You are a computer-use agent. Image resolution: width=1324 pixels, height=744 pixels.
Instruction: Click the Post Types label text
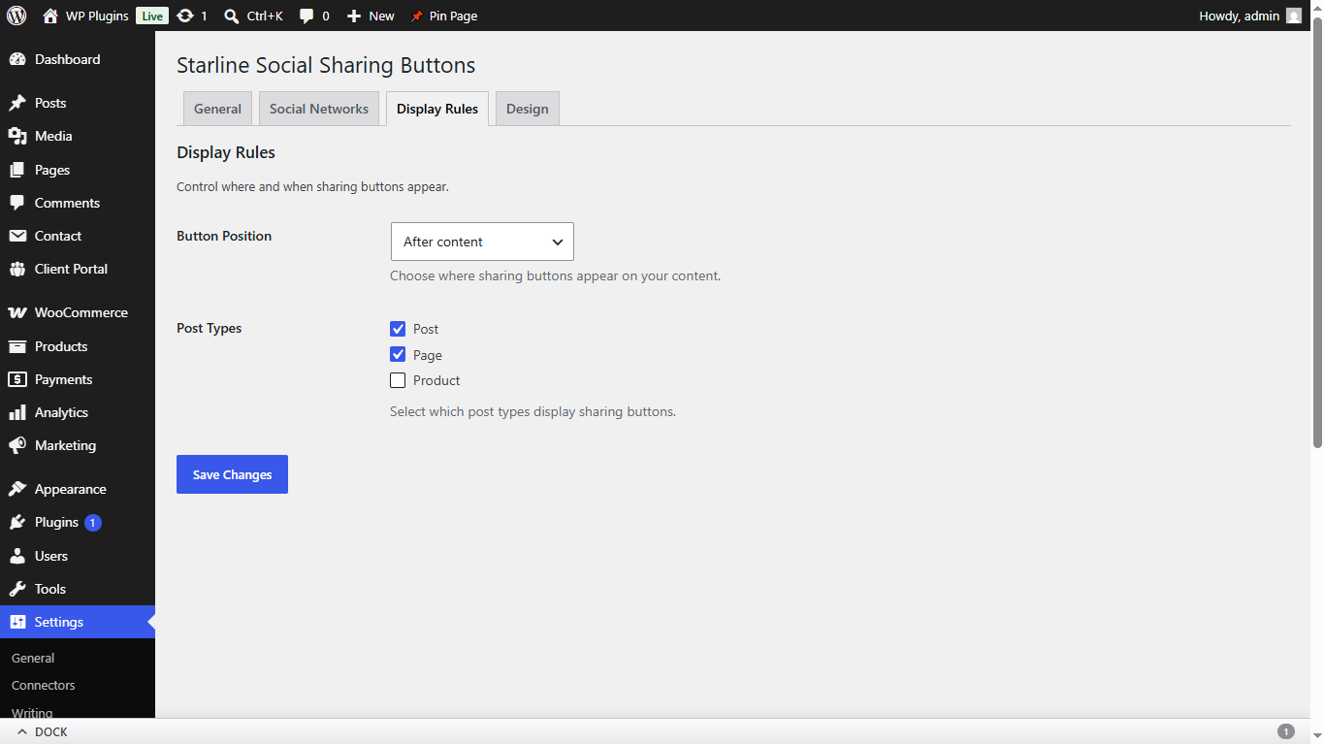(x=209, y=328)
